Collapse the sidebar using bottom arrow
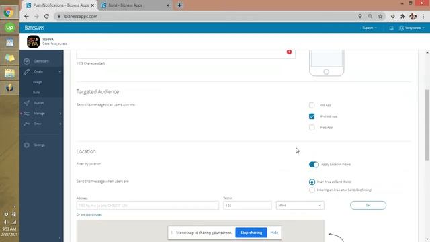 coord(60,238)
